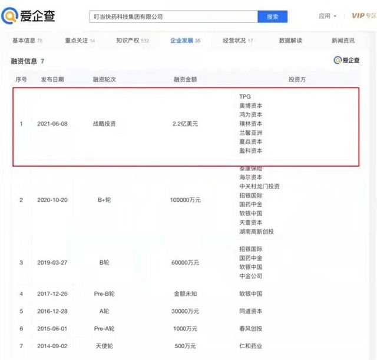Click the 金额未知 amount cell

(x=185, y=294)
